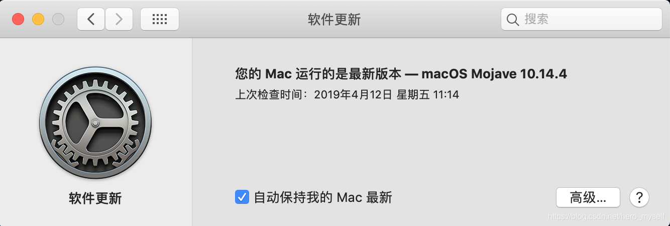Viewport: 670px width, 226px height.
Task: Click the blog.csdn.net watermark link
Action: pyautogui.click(x=607, y=216)
